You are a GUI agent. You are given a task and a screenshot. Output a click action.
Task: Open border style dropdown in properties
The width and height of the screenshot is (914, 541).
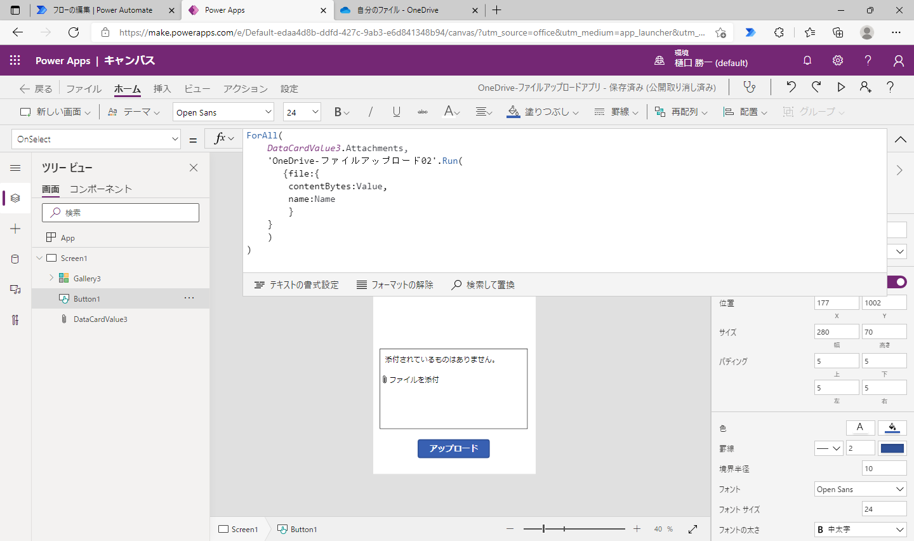click(829, 448)
